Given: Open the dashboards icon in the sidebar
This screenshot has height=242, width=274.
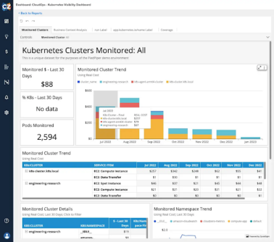Looking at the screenshot, I should coord(7,21).
